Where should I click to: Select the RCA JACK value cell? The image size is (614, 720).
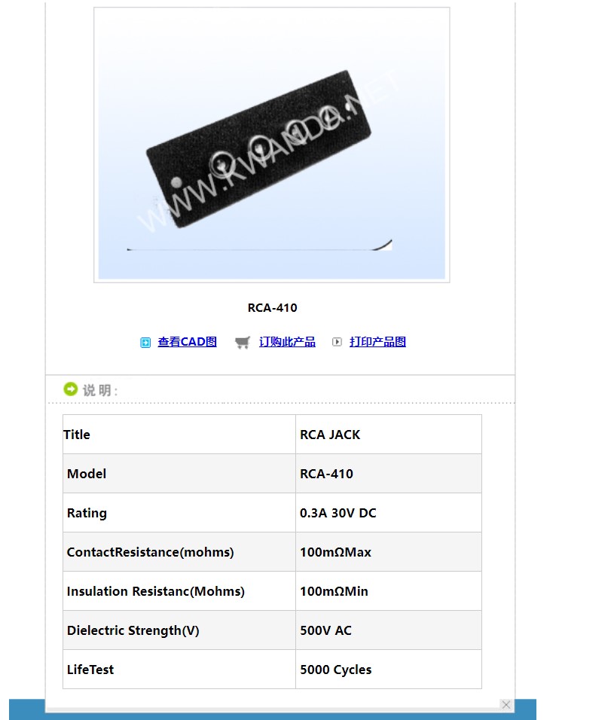coord(389,435)
